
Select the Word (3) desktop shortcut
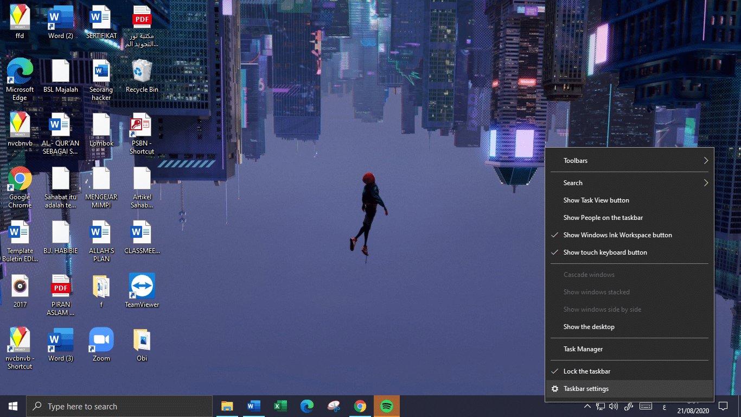(x=61, y=344)
